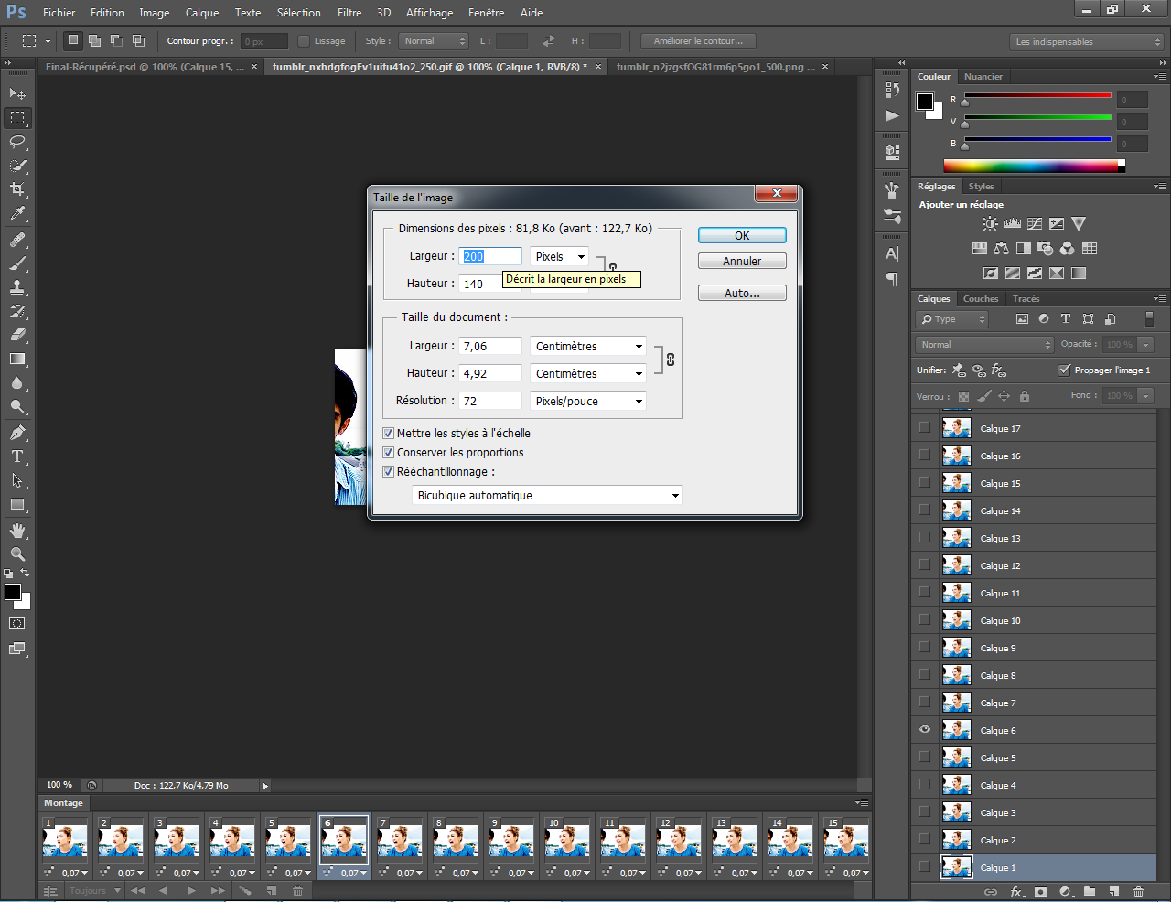Toggle Quick Mask mode icon
Screen dimensions: 1171x902
pyautogui.click(x=17, y=624)
